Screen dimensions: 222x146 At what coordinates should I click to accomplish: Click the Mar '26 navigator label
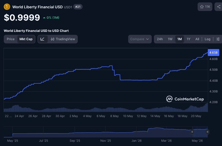coord(166,141)
